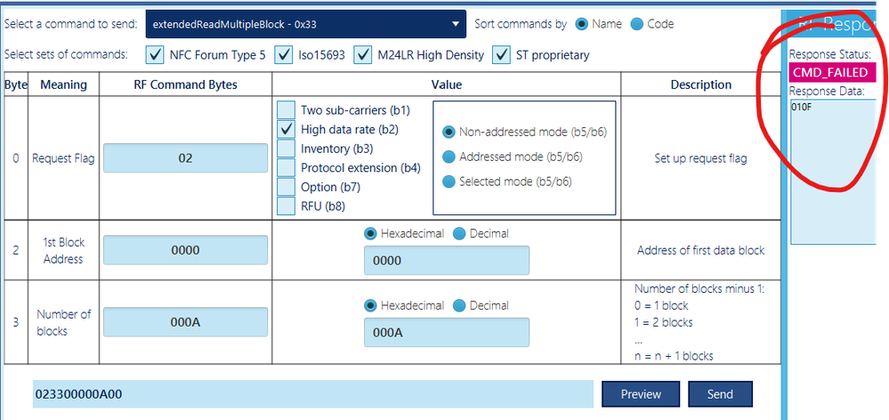The height and width of the screenshot is (420, 889).
Task: Toggle ST proprietary command set
Action: (x=502, y=55)
